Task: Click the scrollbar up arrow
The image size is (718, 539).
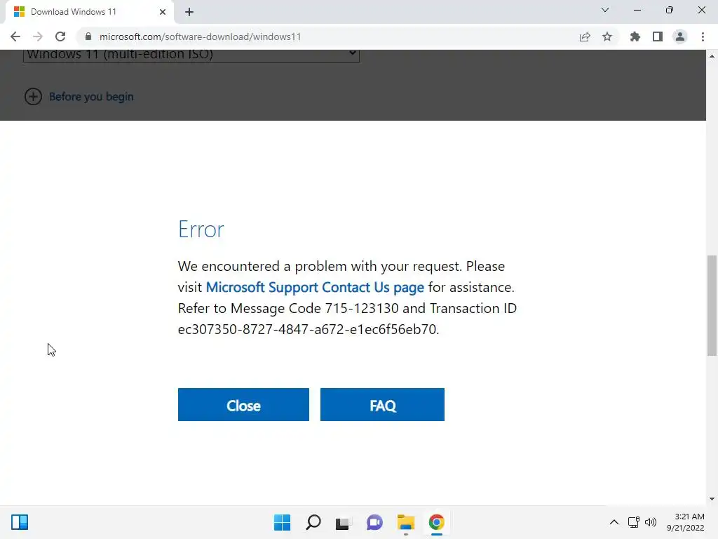Action: (712, 56)
